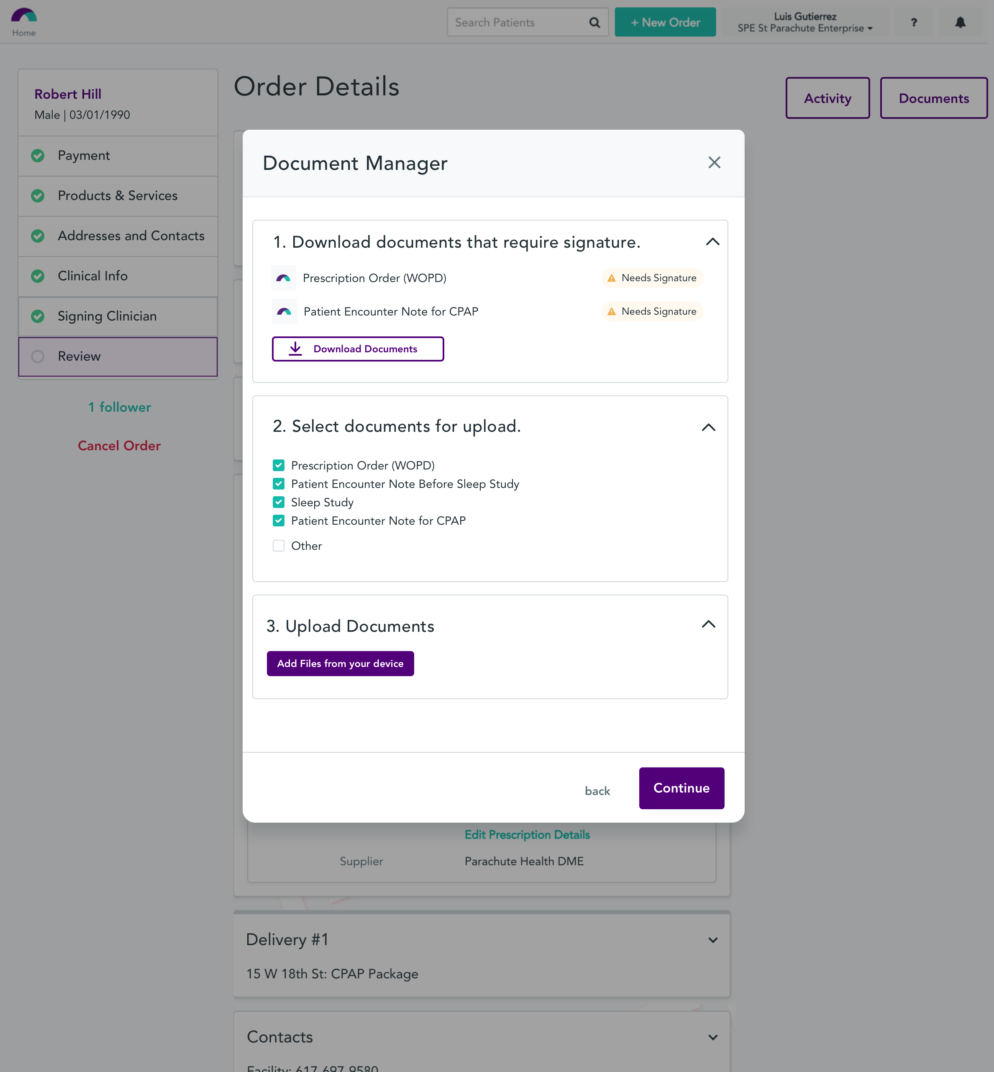Uncheck the Sleep Study document
Screen dimensions: 994x1072
[279, 502]
